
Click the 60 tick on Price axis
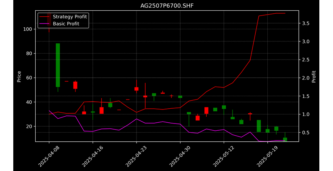[29, 78]
